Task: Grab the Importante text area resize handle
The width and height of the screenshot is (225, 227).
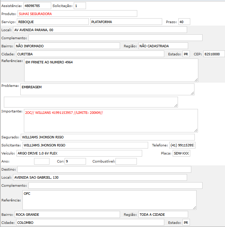Action: tap(196, 130)
